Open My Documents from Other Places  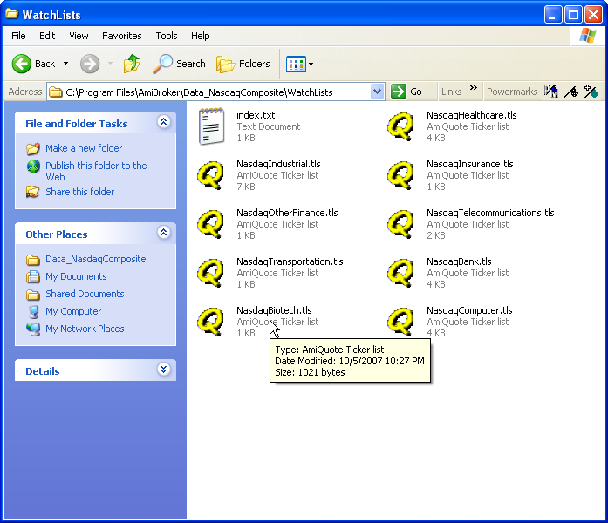[x=76, y=276]
